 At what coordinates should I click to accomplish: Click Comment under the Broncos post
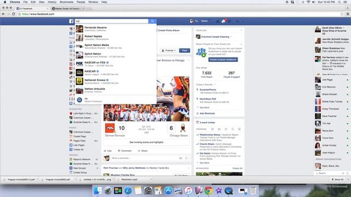pyautogui.click(x=124, y=151)
